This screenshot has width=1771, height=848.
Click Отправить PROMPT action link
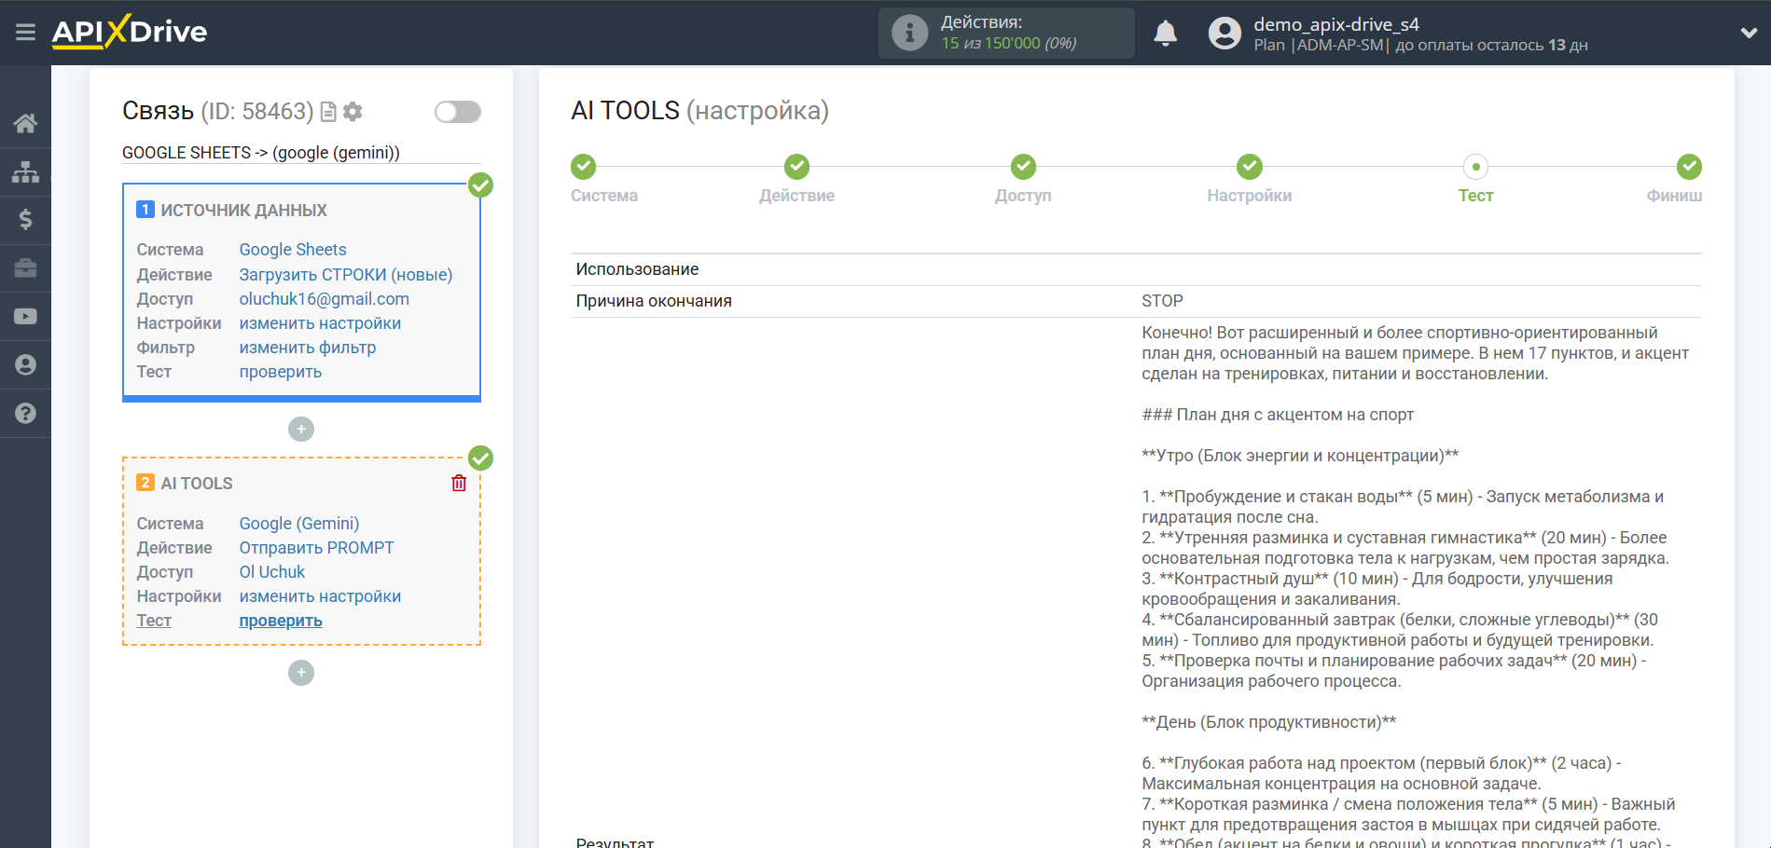(x=316, y=548)
